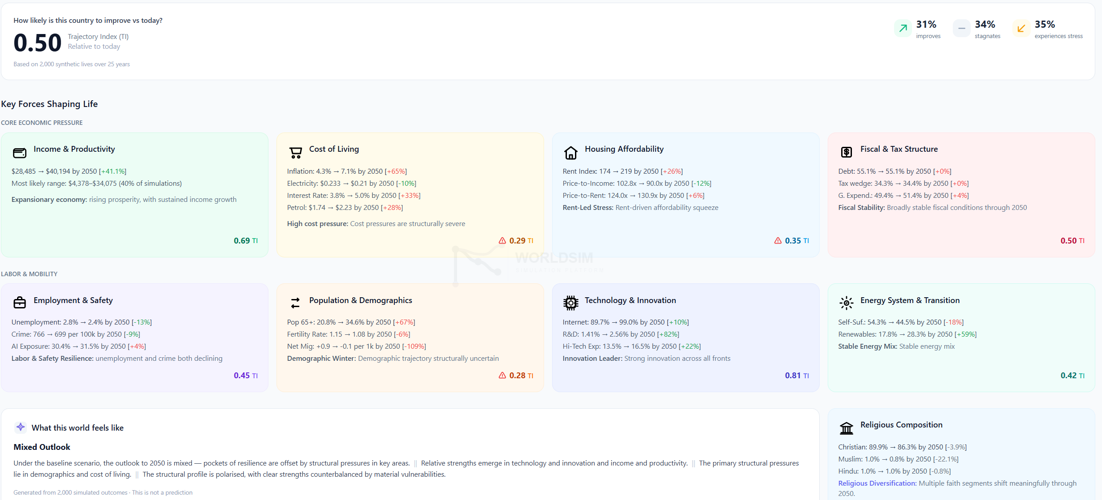Click the 0.50 Trajectory Index value
The image size is (1102, 500).
(x=37, y=43)
